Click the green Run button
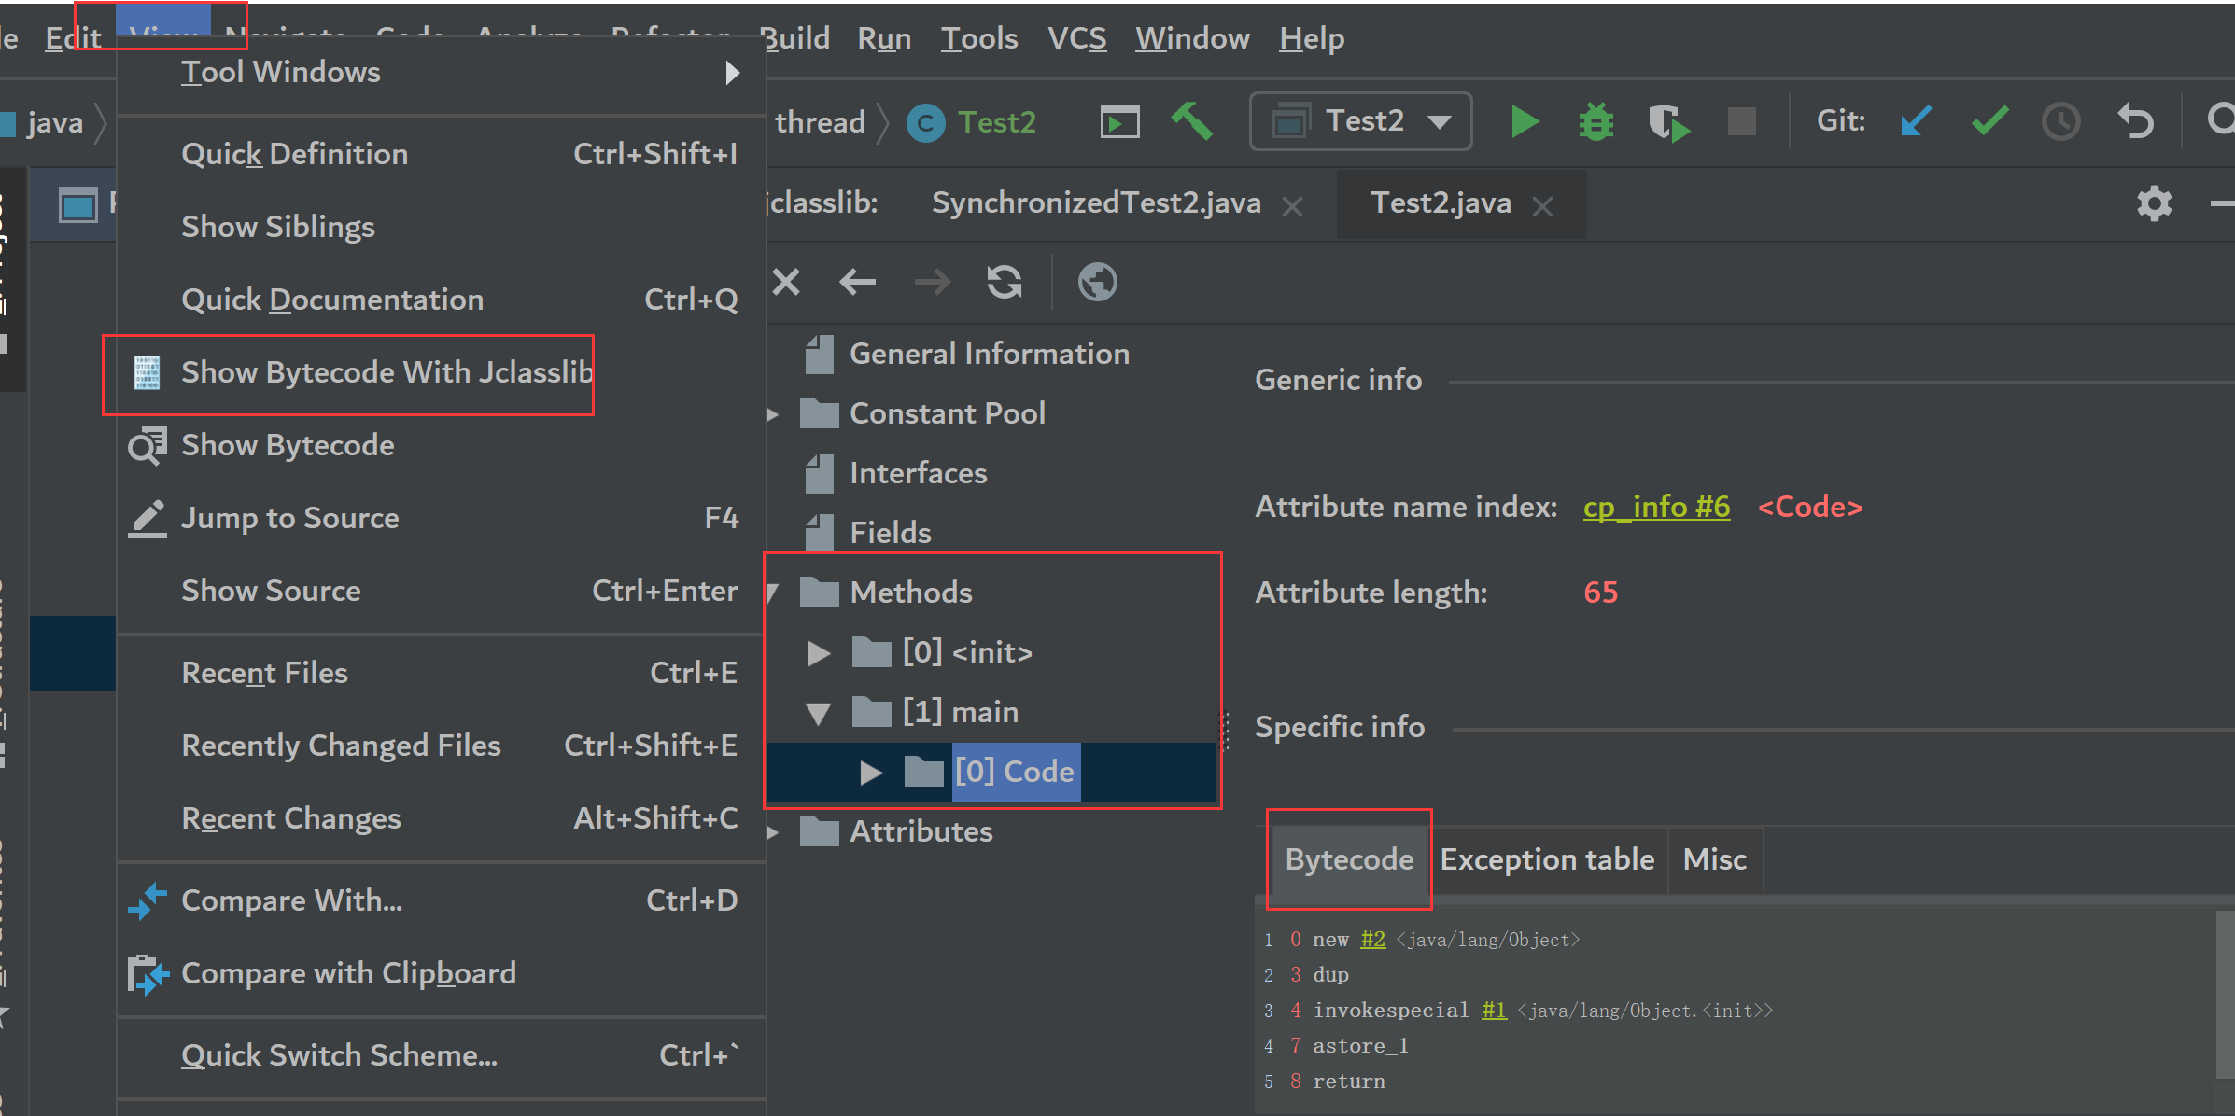This screenshot has width=2235, height=1116. point(1525,122)
